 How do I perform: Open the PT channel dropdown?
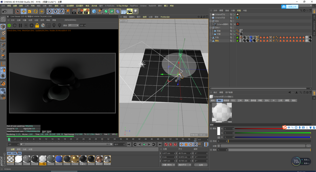(73, 25)
